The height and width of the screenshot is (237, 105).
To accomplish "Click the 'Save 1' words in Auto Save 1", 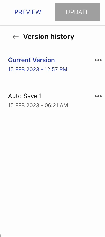I will point(33,96).
